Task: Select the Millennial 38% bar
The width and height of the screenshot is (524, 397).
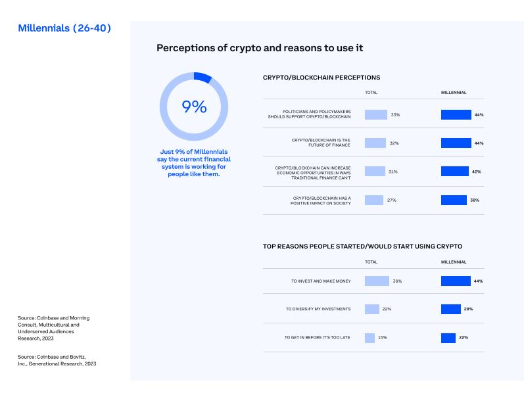Action: (453, 200)
